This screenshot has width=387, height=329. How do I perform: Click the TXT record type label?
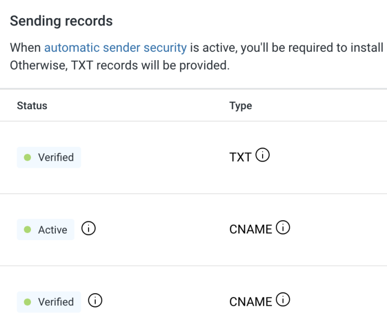click(240, 157)
